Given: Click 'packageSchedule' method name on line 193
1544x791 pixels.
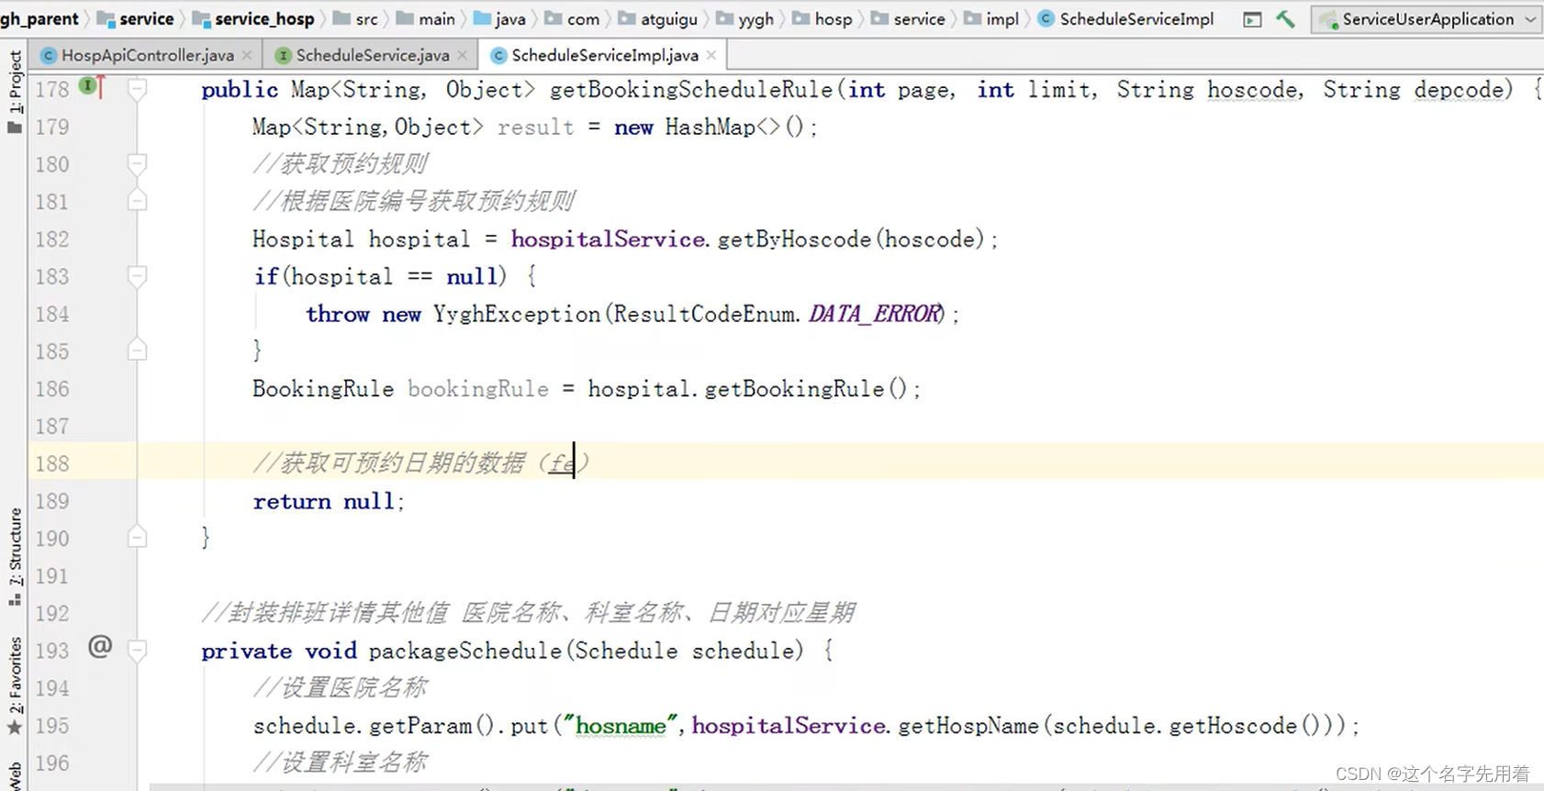Looking at the screenshot, I should pyautogui.click(x=465, y=651).
